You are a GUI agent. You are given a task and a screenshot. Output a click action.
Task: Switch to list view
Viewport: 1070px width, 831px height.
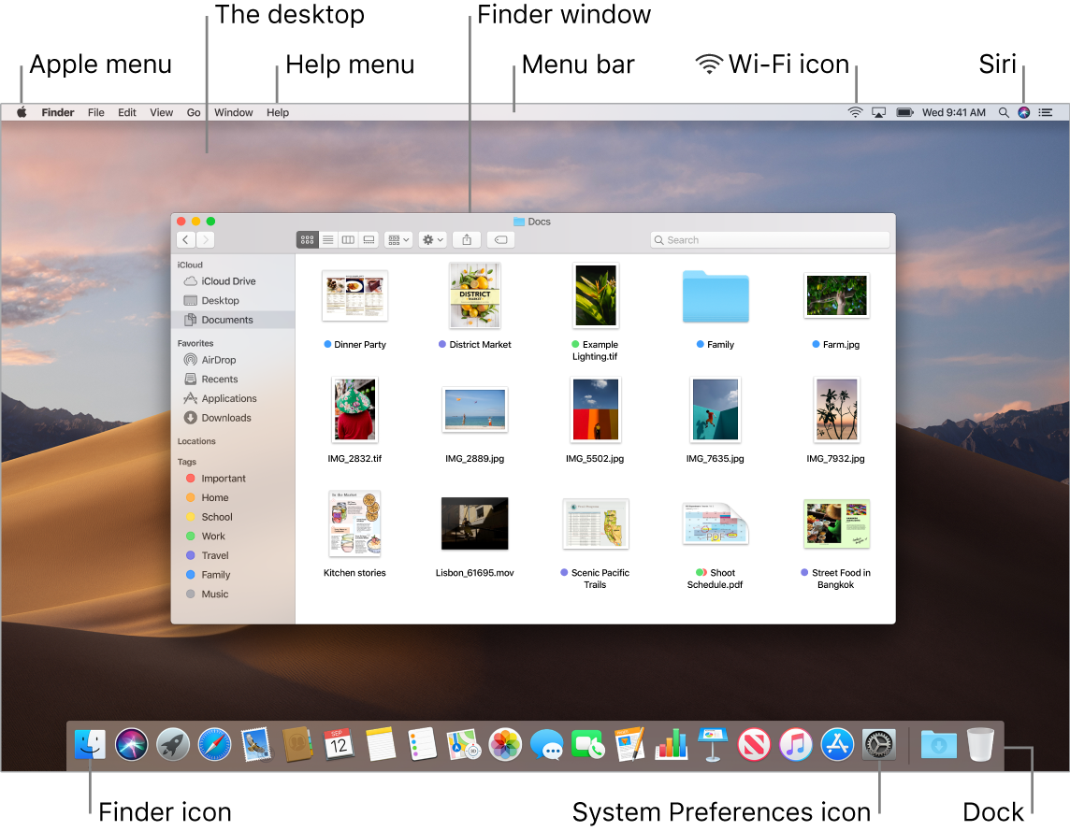pyautogui.click(x=329, y=239)
